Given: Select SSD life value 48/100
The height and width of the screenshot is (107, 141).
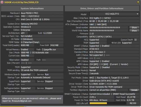Looking at the screenshot, I should click(133, 103).
